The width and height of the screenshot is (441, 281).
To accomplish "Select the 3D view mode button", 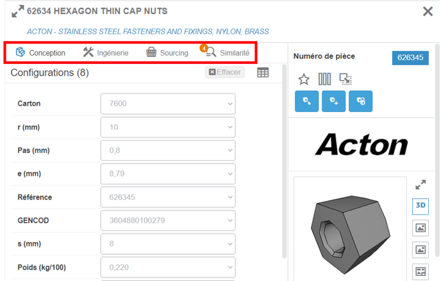I will (420, 206).
